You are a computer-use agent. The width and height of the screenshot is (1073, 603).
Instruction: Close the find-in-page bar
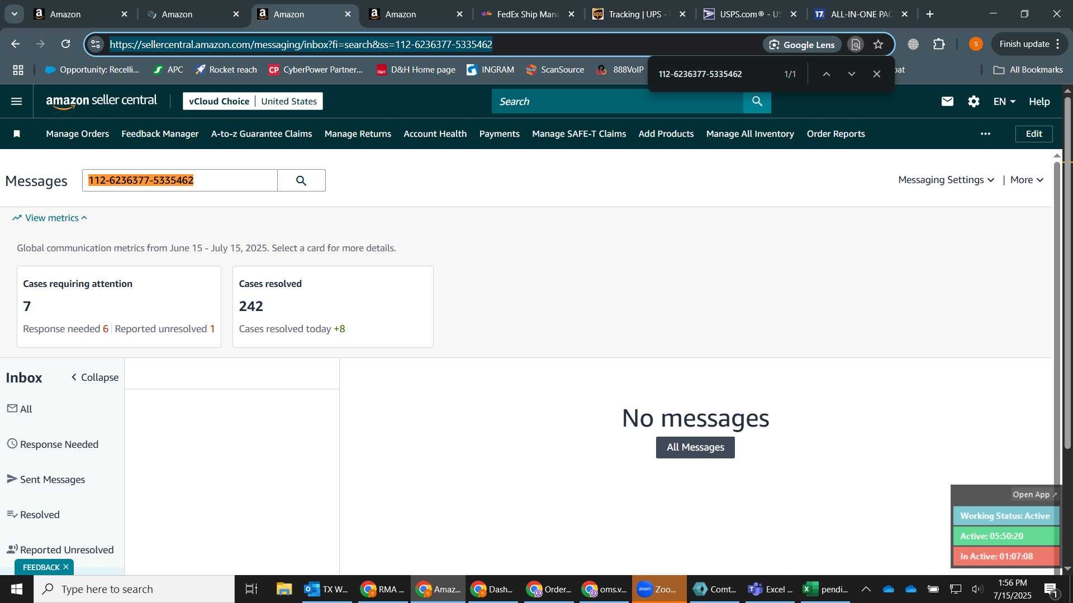877,74
